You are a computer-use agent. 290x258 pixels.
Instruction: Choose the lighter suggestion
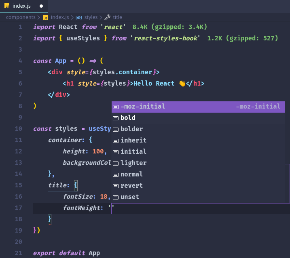198,163
